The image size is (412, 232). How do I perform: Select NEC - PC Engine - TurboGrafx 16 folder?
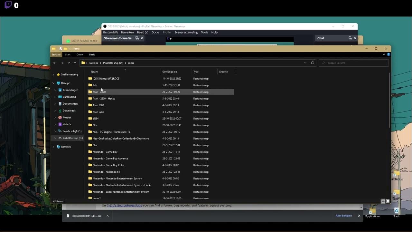[111, 132]
